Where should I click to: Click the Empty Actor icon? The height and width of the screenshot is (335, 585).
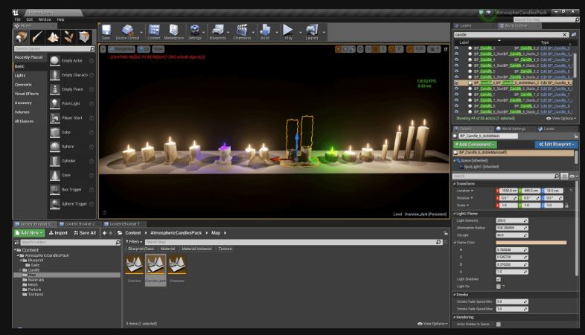(55, 60)
